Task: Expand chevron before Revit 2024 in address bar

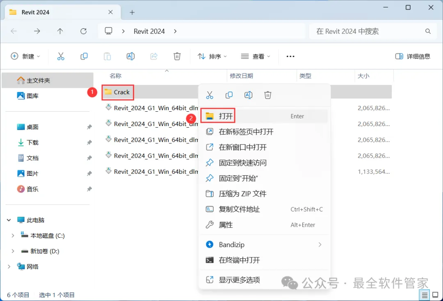Action: (123, 31)
